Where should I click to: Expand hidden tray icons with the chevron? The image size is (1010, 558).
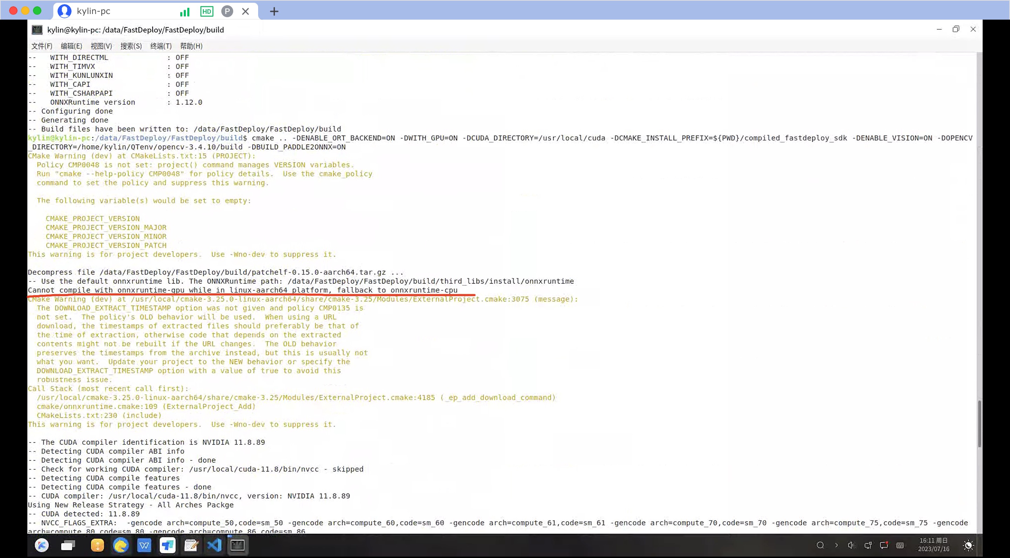pyautogui.click(x=837, y=545)
